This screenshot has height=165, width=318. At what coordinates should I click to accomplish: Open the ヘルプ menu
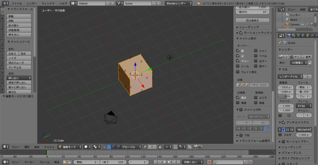[63, 4]
